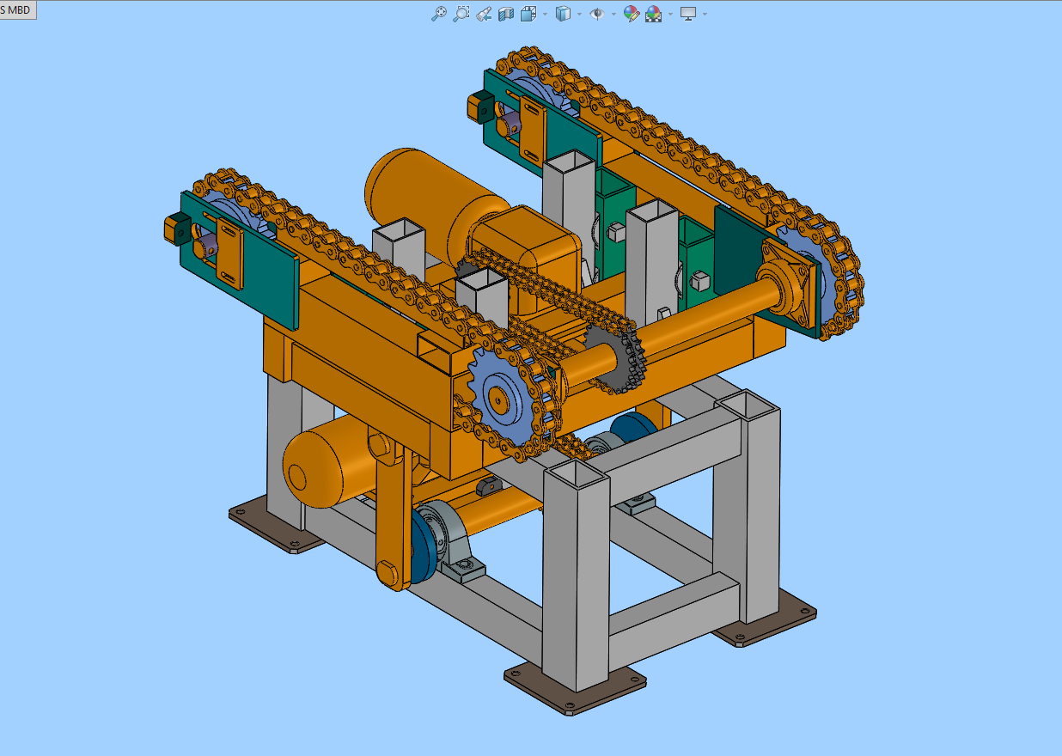Click the View Settings monitor icon
The width and height of the screenshot is (1062, 756).
(688, 14)
